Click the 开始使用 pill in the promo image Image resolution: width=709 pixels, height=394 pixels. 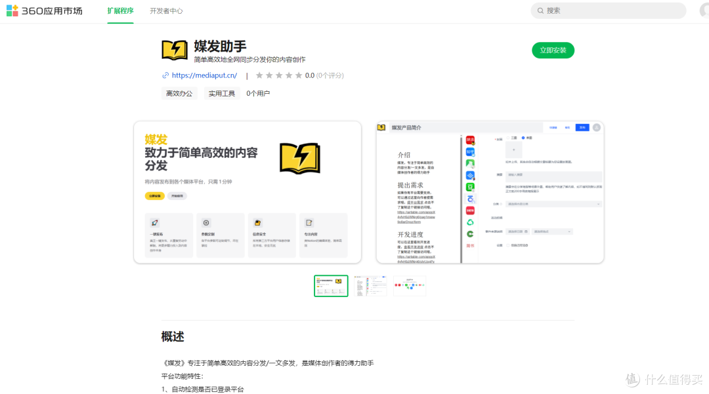177,196
